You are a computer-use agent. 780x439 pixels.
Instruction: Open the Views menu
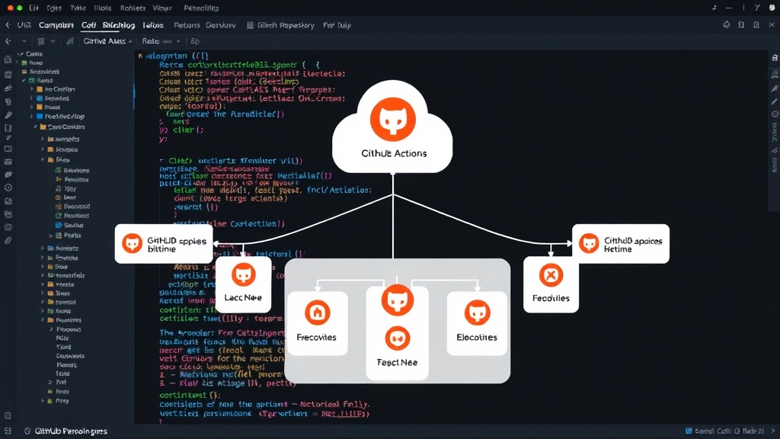[162, 8]
